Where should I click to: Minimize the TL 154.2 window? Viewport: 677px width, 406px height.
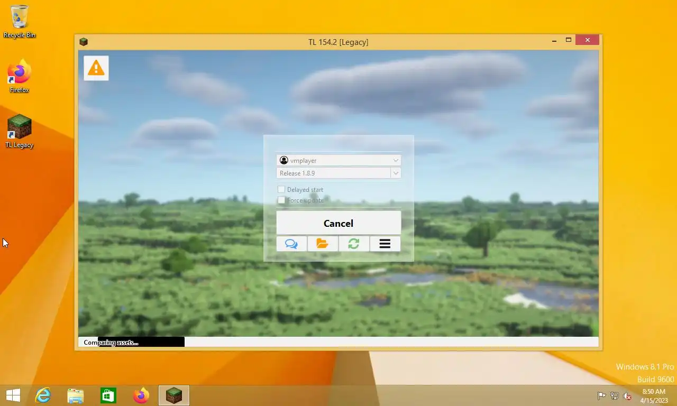(x=554, y=40)
